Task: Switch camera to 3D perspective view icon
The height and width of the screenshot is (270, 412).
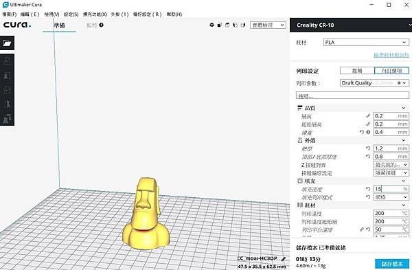Action: pos(211,25)
